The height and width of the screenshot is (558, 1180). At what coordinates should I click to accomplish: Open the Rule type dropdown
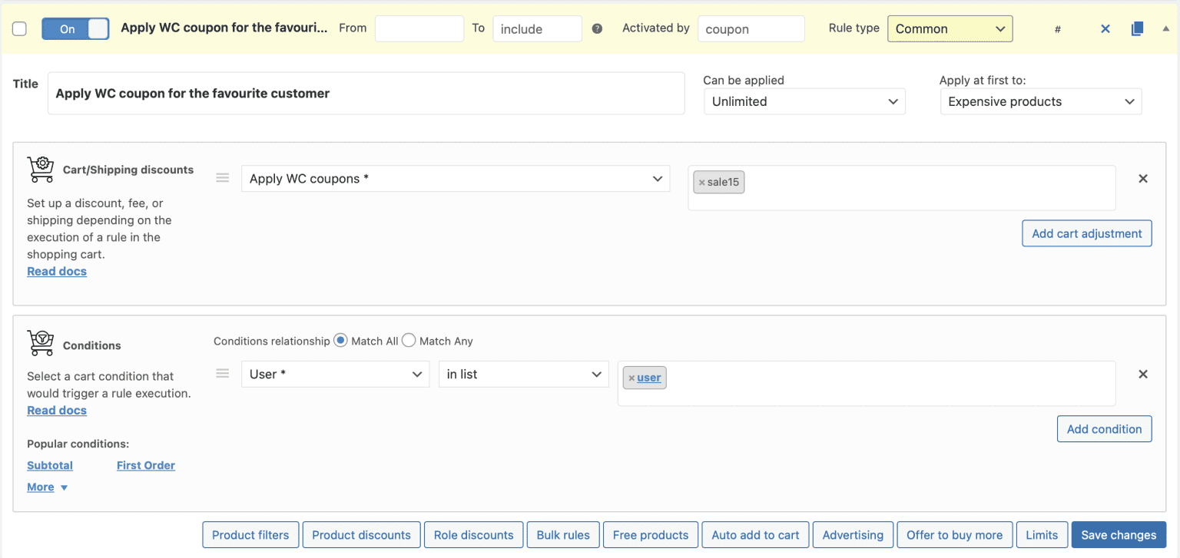950,29
